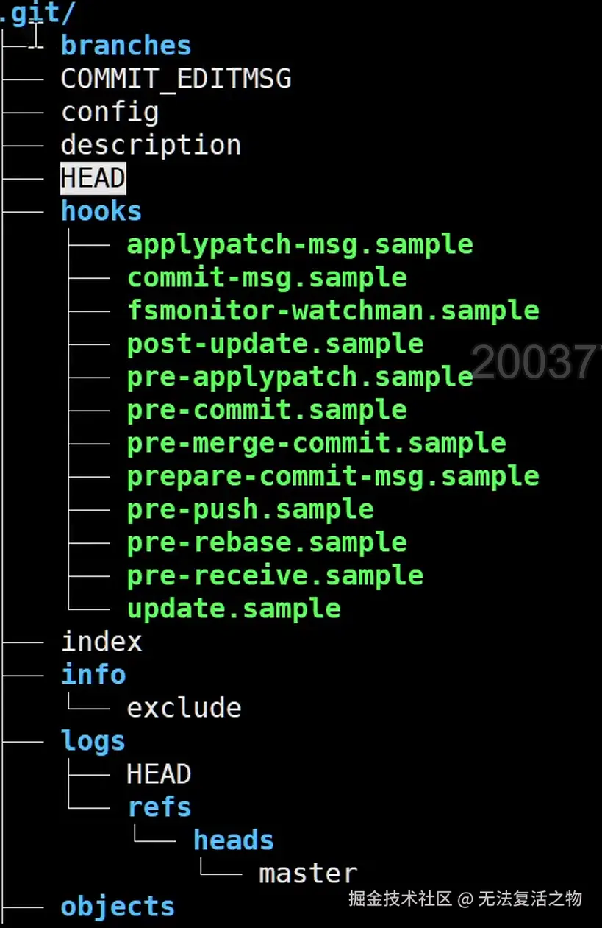
Task: Click the config file entry
Action: (110, 112)
